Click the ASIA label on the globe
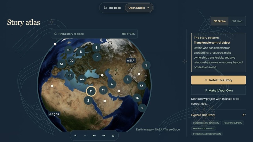The height and width of the screenshot is (142, 253). point(131,60)
